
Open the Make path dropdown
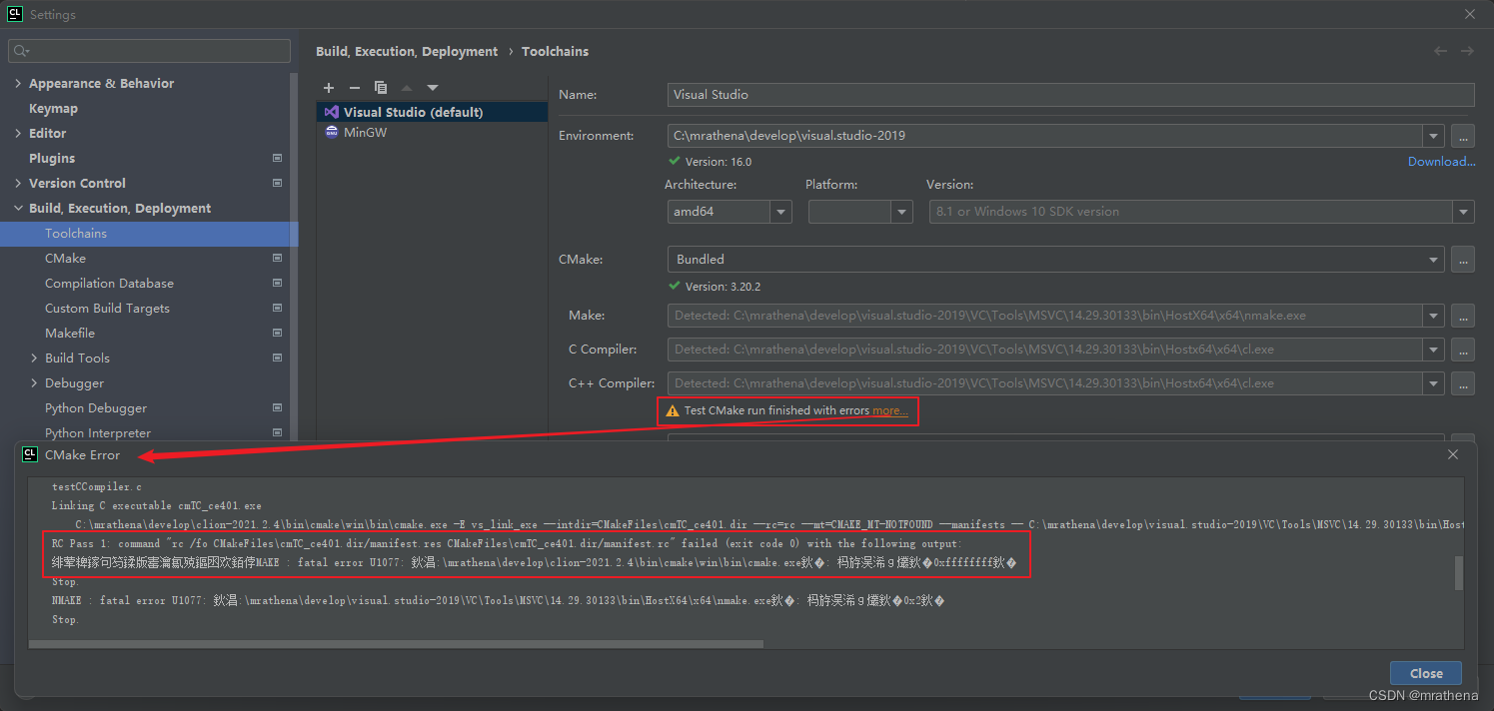(1434, 316)
